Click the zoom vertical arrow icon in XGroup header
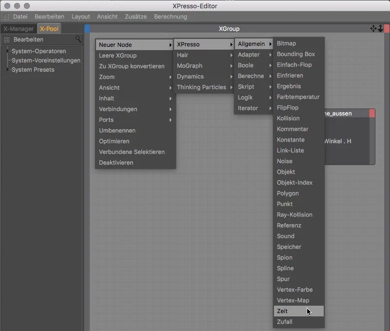Image resolution: width=390 pixels, height=331 pixels. coord(380,29)
